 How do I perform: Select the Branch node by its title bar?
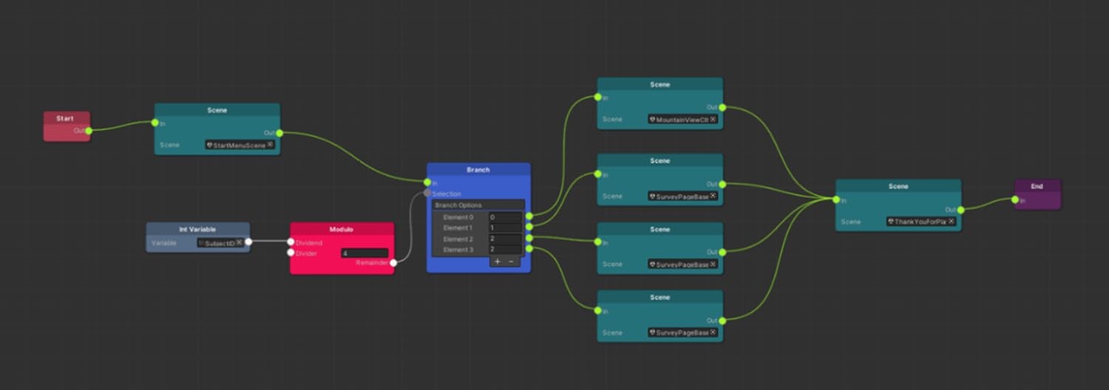[478, 170]
